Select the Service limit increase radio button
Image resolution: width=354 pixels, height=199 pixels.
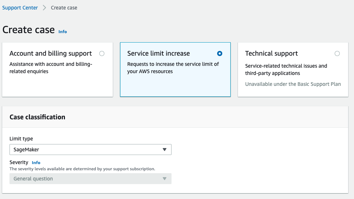(220, 53)
